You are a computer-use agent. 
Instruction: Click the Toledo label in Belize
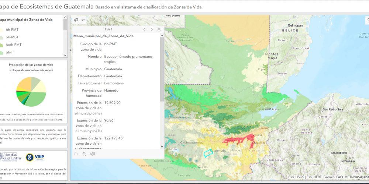click(x=282, y=74)
